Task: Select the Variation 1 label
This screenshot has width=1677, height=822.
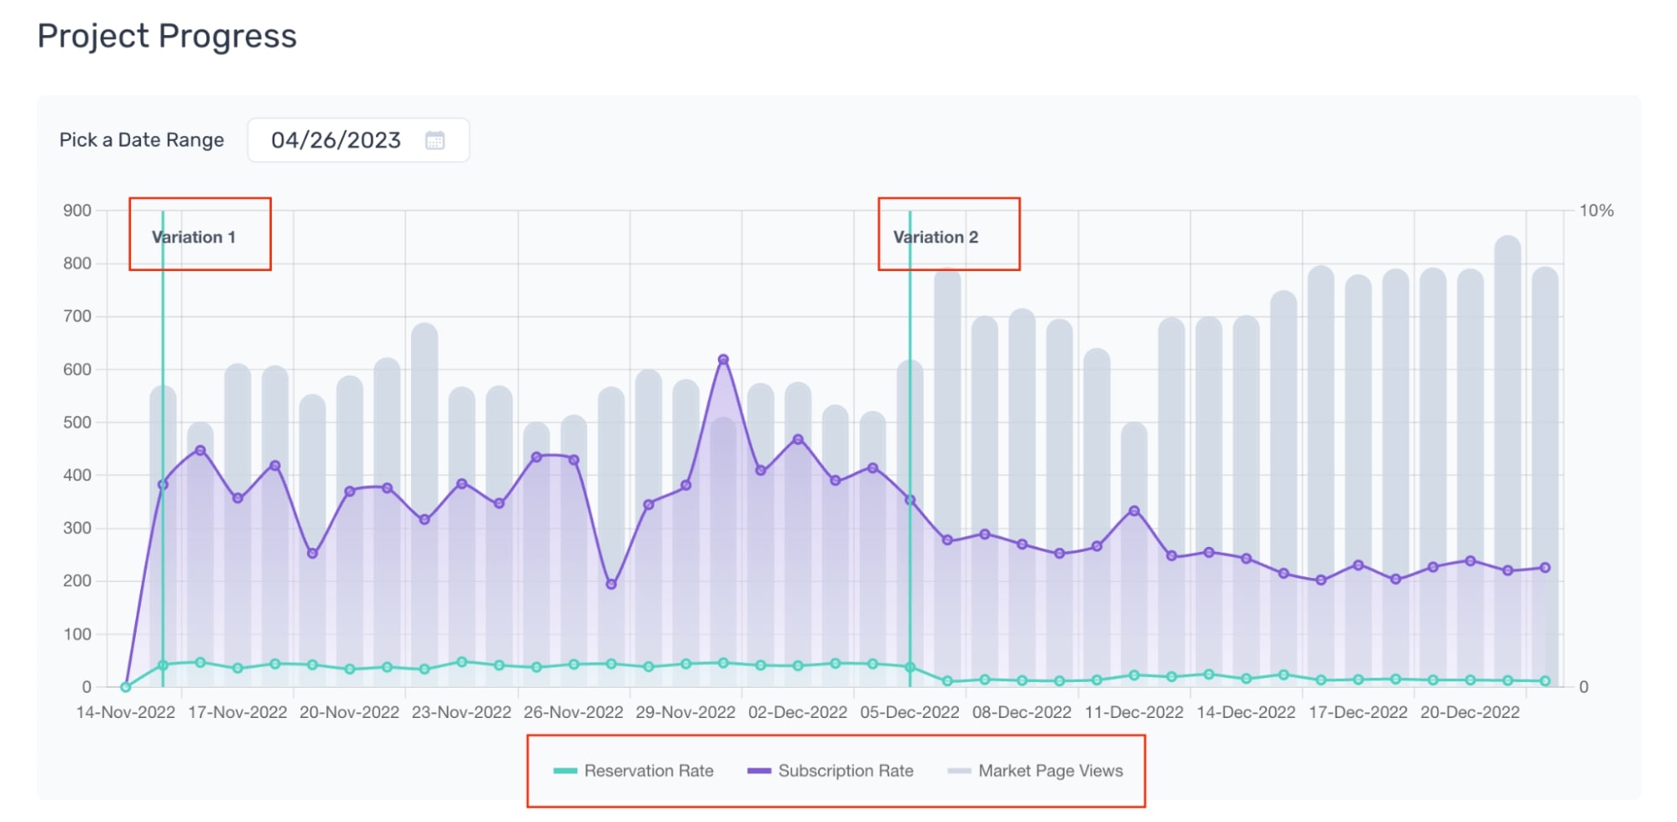Action: coord(194,237)
